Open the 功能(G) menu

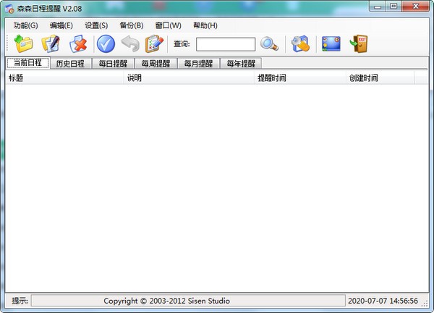tap(25, 25)
